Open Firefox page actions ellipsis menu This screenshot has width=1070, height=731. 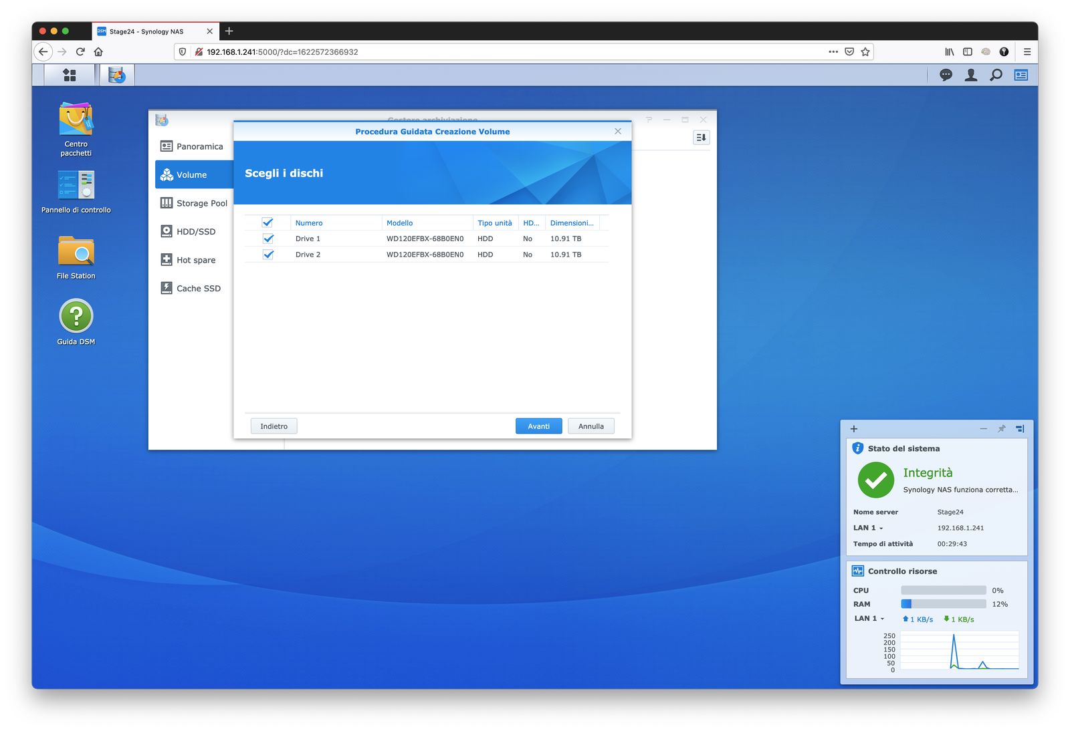click(833, 51)
